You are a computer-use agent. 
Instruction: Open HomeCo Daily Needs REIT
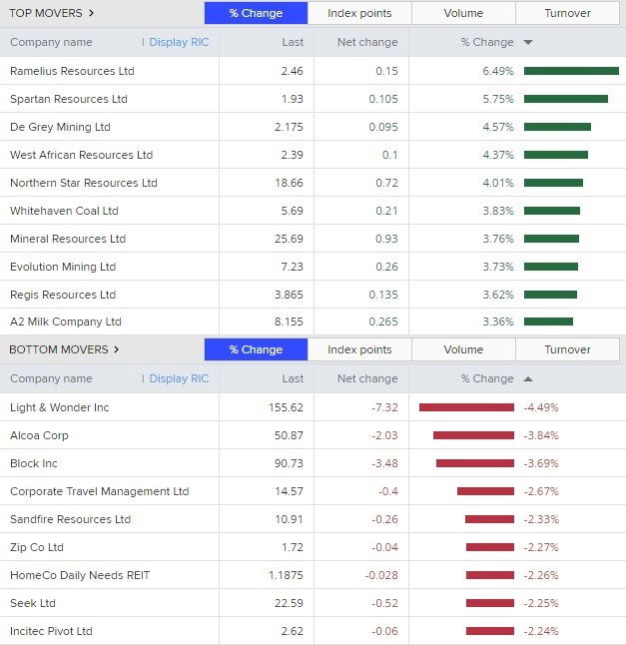tap(80, 575)
